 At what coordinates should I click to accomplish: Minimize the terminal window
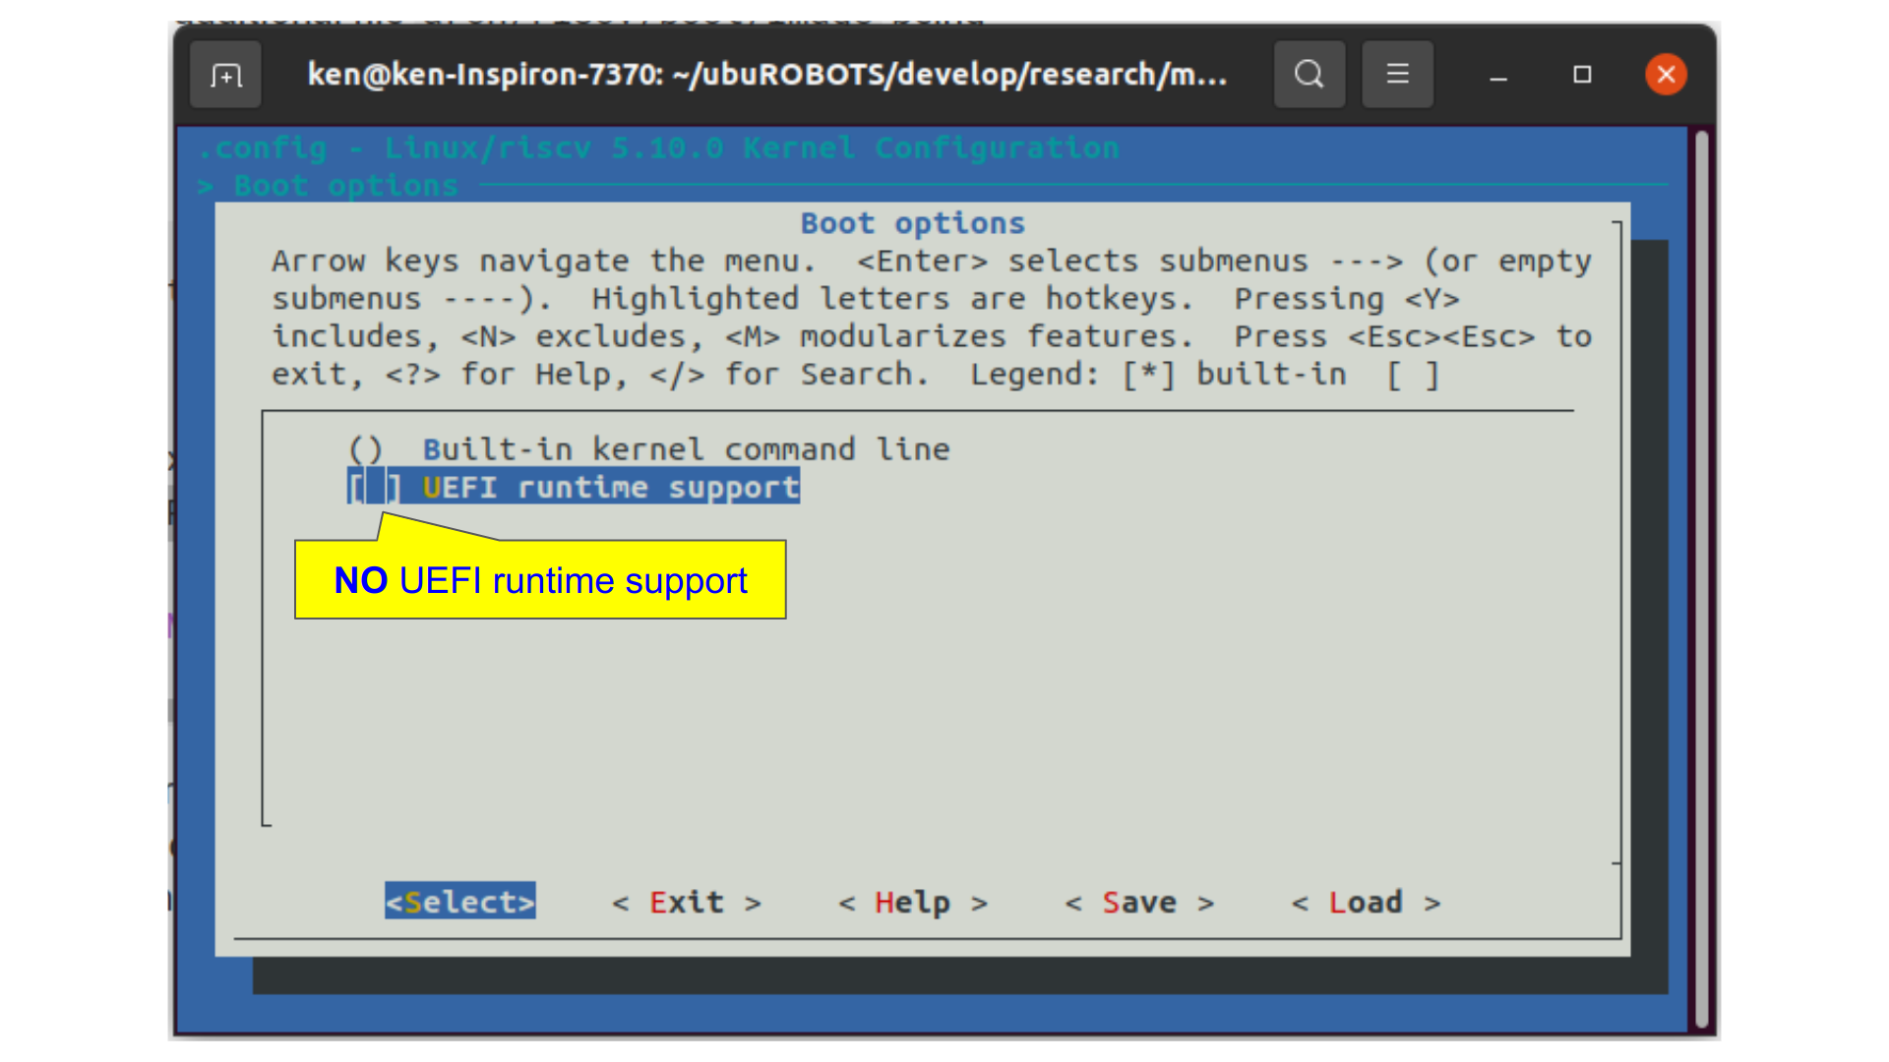click(1497, 74)
